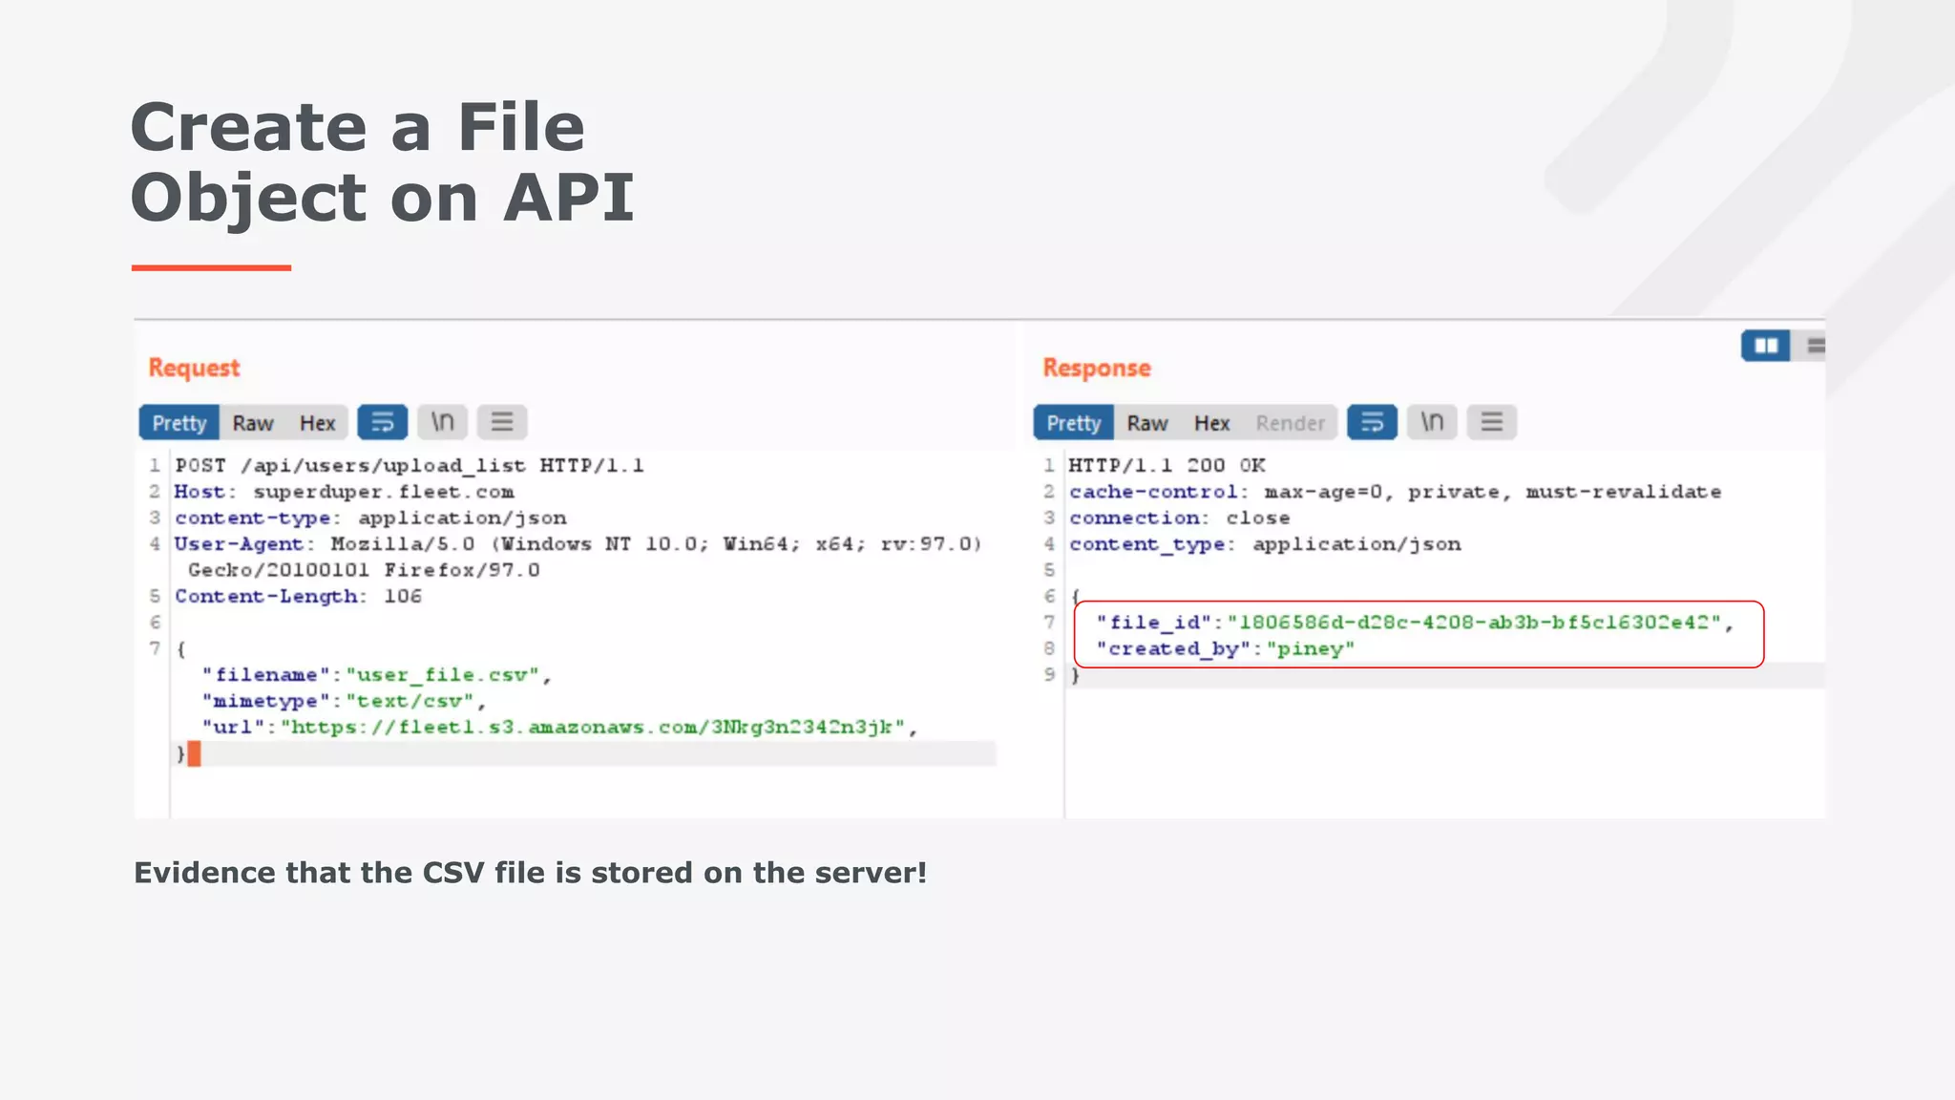Click the "url" amazonaws.com value line

click(559, 728)
